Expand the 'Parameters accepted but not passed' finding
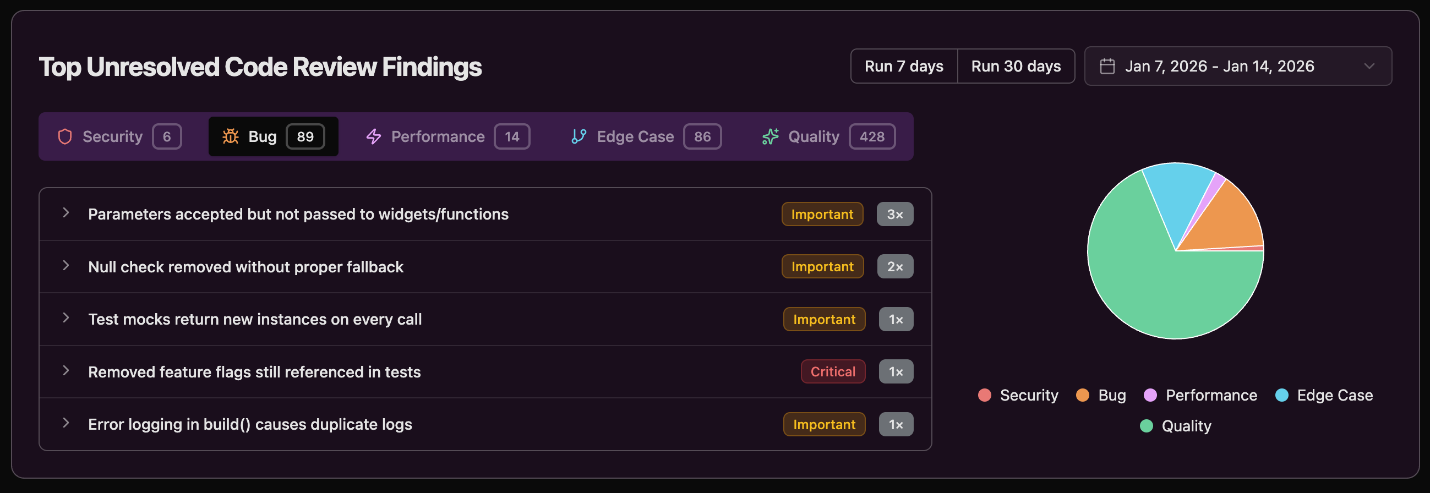 pyautogui.click(x=66, y=213)
